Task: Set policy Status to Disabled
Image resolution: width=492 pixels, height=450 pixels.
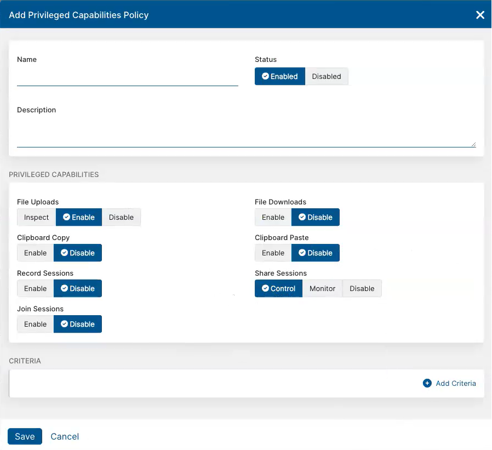Action: click(327, 76)
